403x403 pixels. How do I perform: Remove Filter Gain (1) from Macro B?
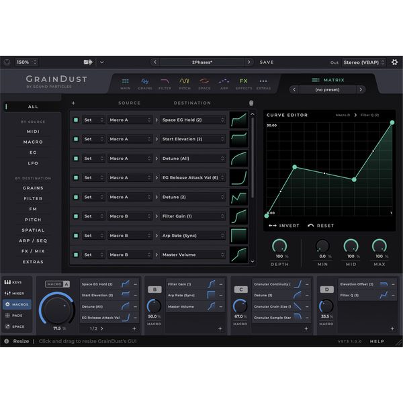[x=221, y=284]
